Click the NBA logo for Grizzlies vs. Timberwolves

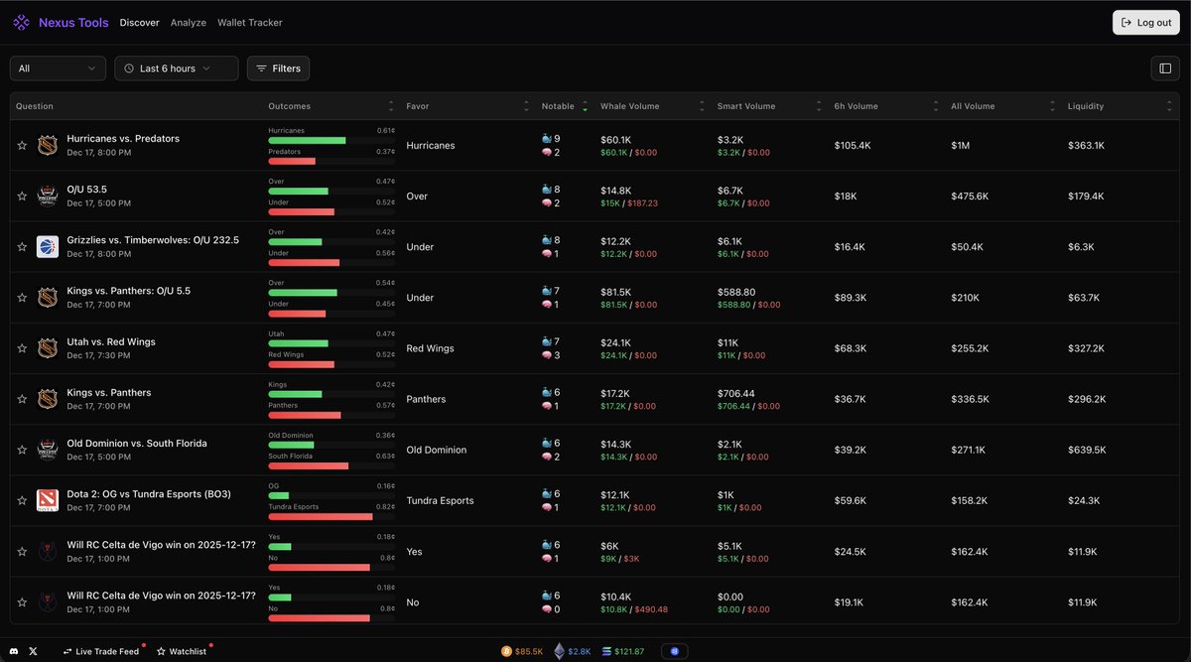click(48, 246)
